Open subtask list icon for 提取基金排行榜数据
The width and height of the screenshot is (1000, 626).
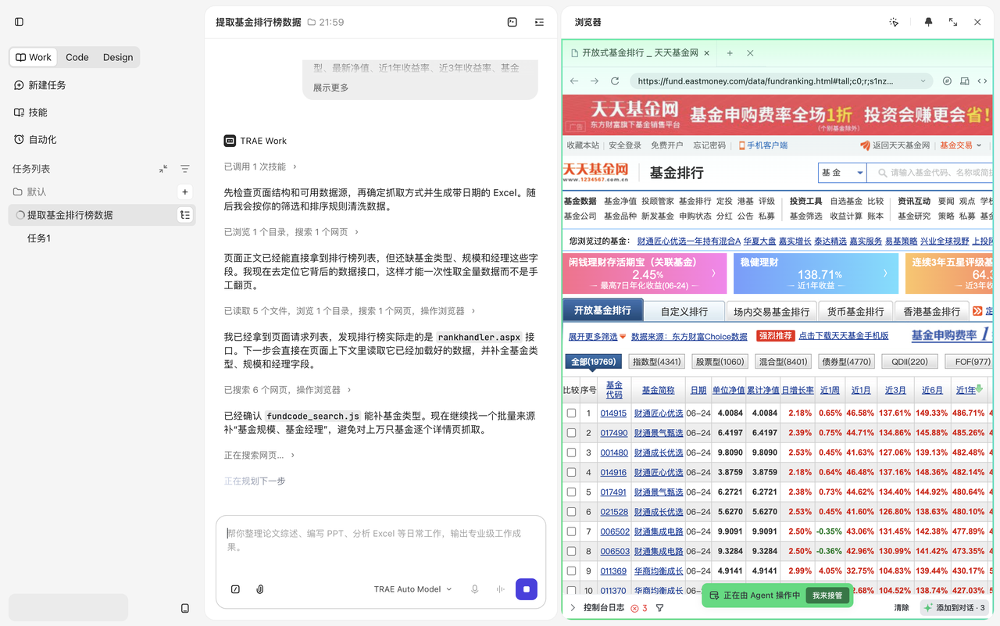tap(185, 215)
